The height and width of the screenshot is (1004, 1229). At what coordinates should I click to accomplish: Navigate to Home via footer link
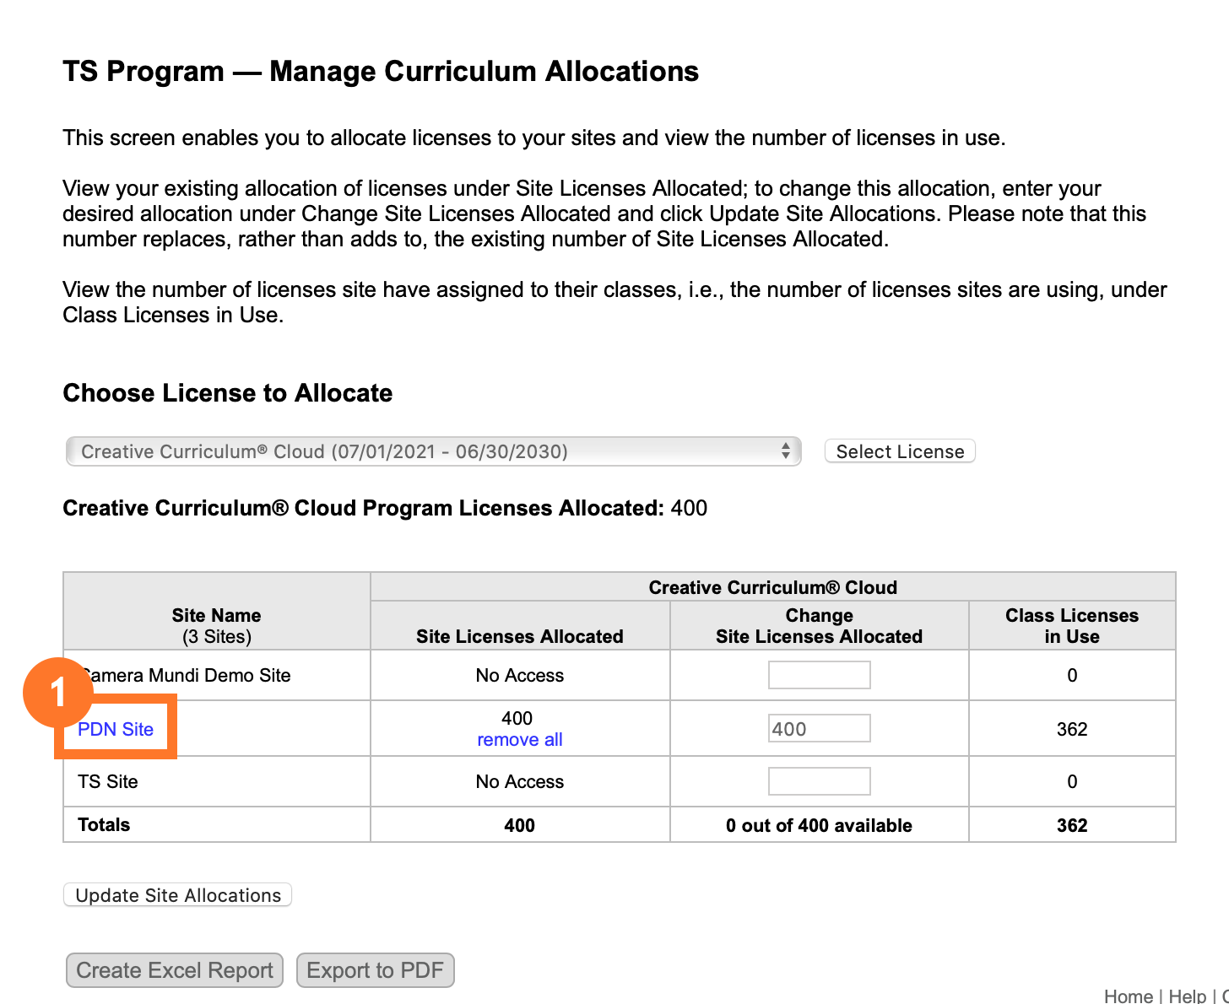click(x=1128, y=996)
